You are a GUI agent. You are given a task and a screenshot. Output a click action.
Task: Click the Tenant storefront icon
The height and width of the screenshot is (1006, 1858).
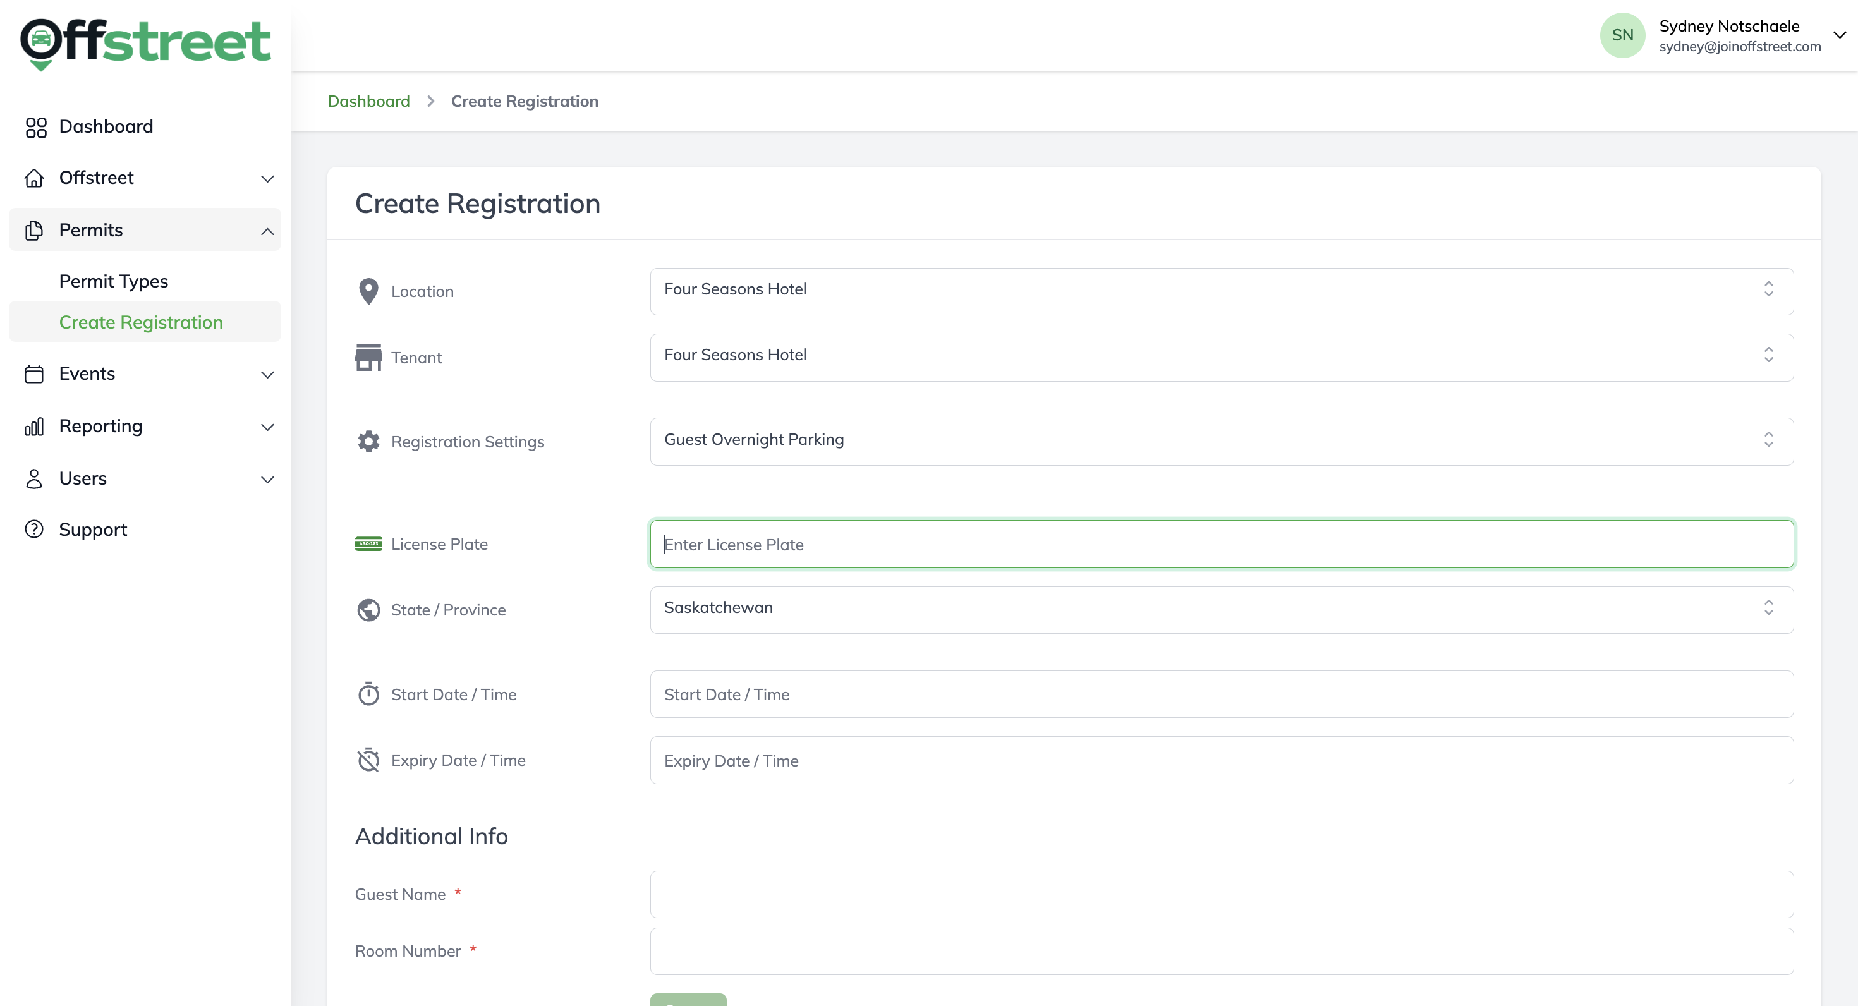point(368,357)
